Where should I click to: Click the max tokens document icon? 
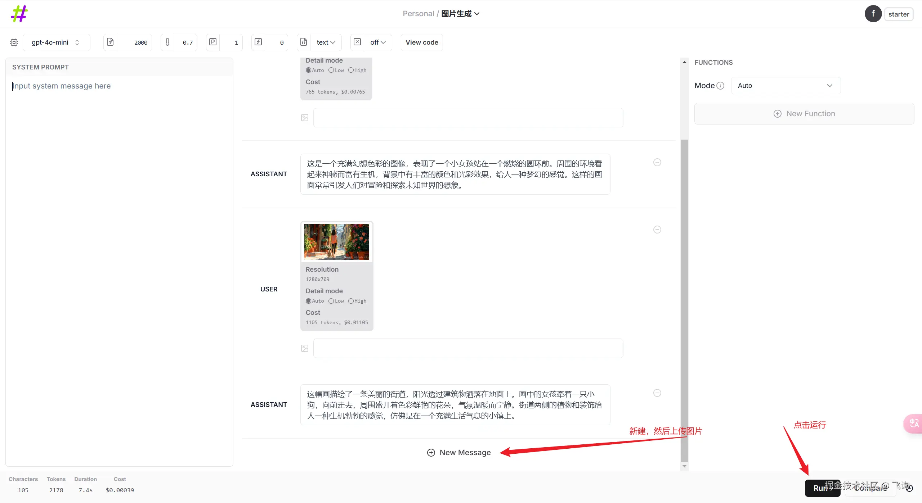point(110,42)
